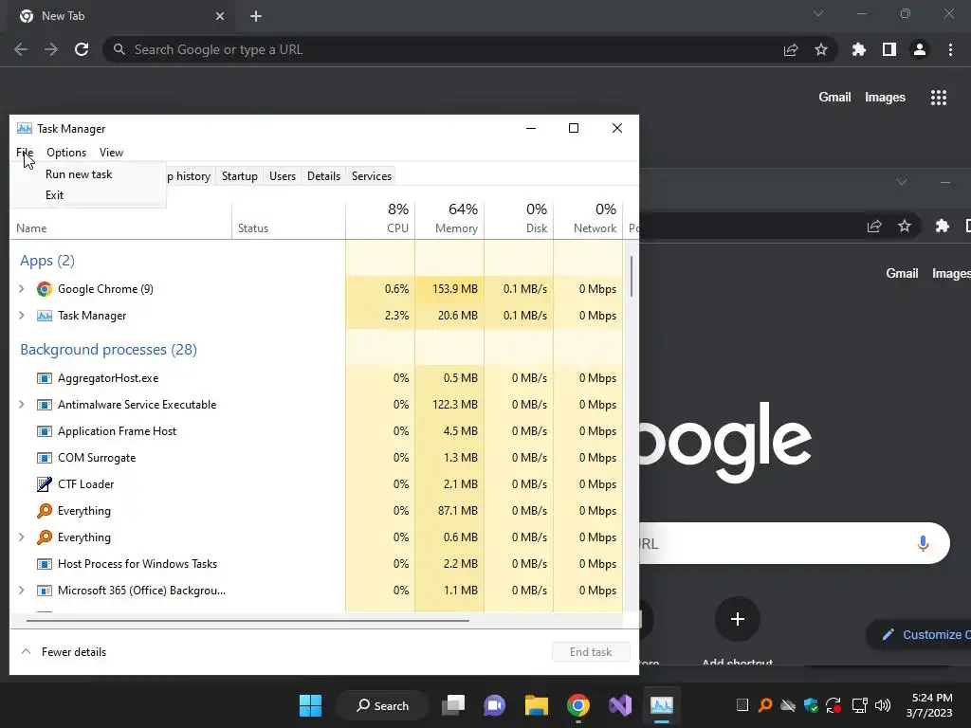Expand the Everything row using 0.6 MB
This screenshot has width=971, height=728.
click(22, 537)
